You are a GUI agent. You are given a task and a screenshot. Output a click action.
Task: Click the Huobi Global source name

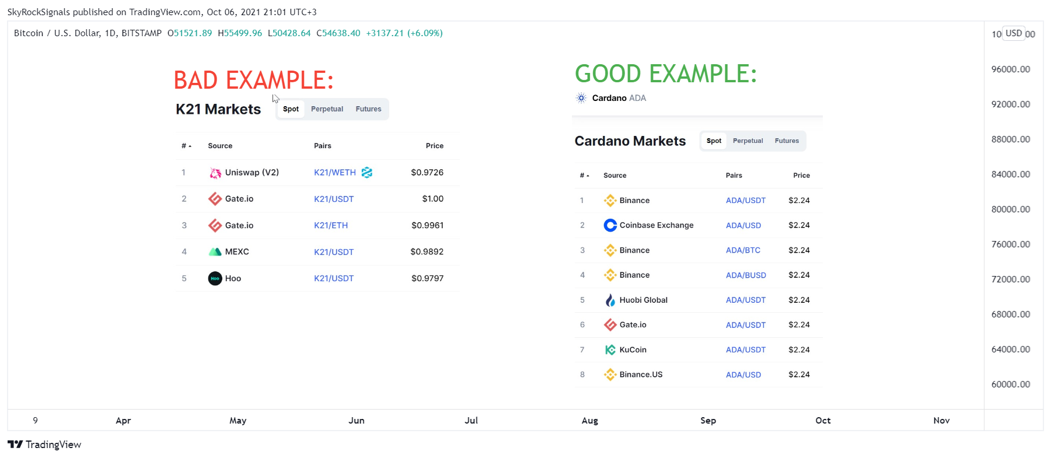tap(643, 300)
